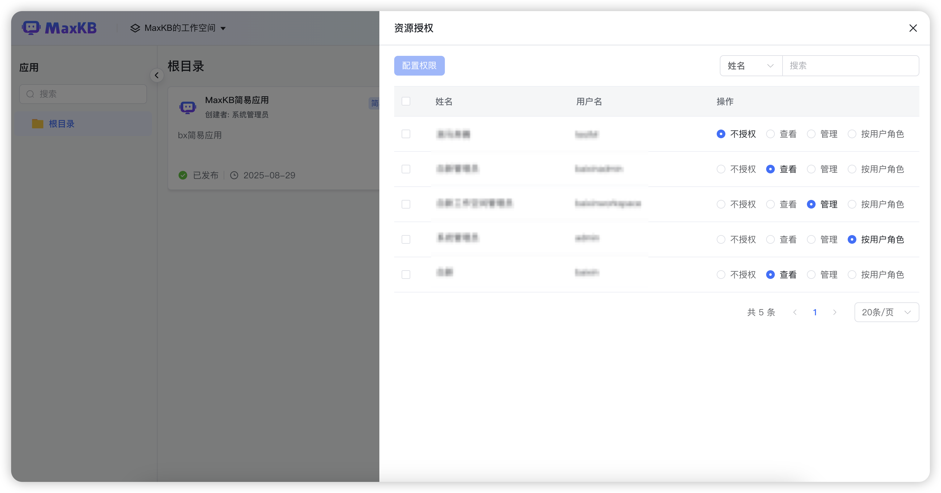Click the MaxKB robot logo icon
This screenshot has width=941, height=493.
pos(31,28)
